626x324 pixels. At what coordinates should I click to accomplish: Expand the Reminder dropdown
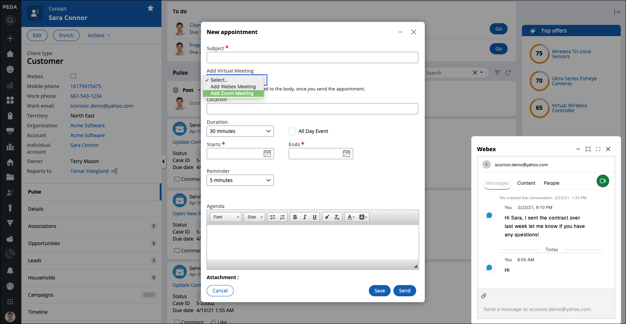[x=240, y=180]
